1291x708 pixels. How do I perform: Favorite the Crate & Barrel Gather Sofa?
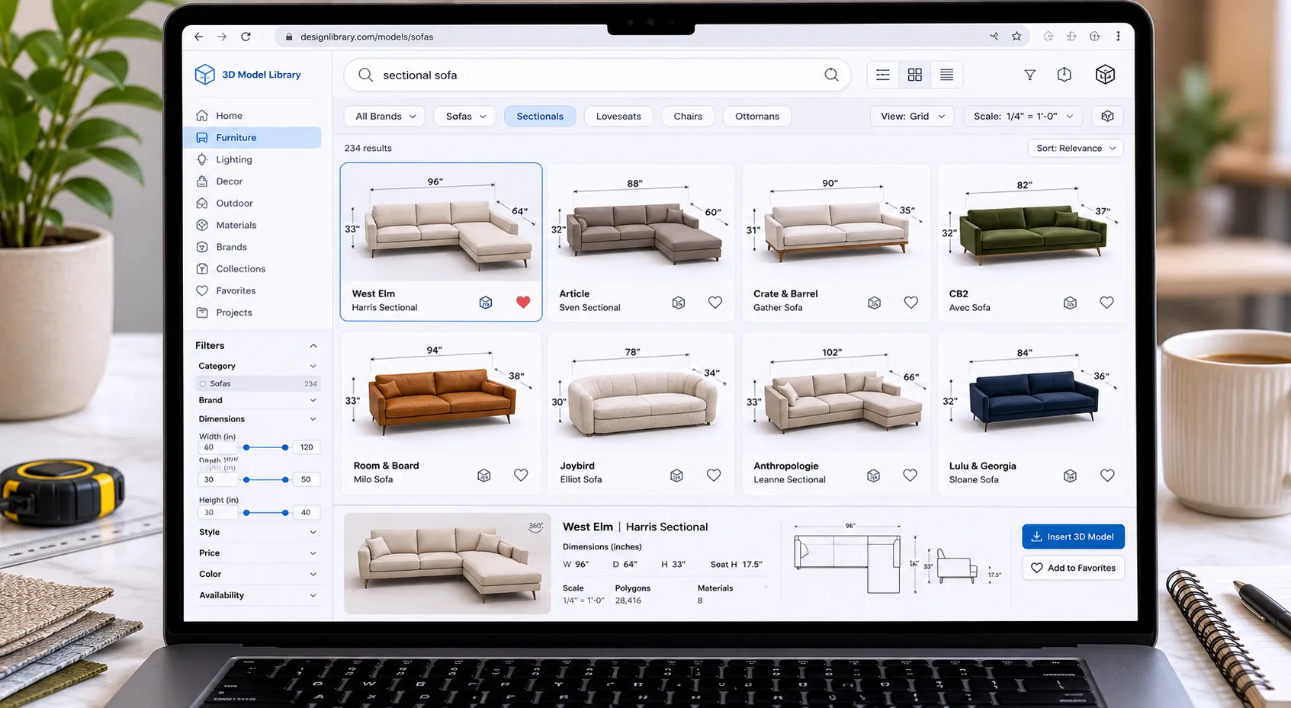click(911, 302)
